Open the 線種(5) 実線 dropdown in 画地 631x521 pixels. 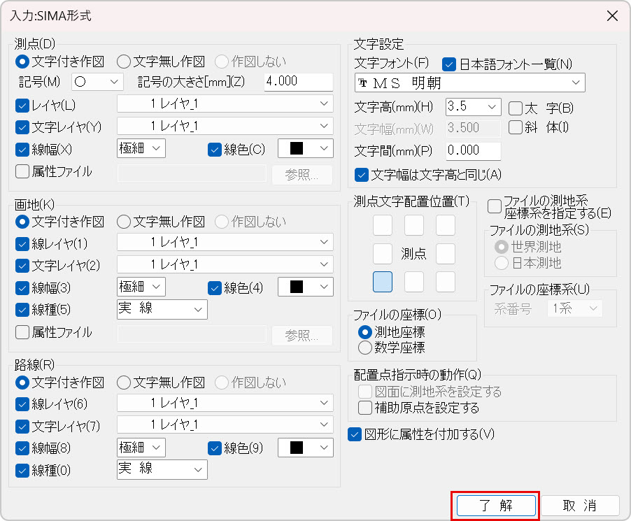(162, 309)
